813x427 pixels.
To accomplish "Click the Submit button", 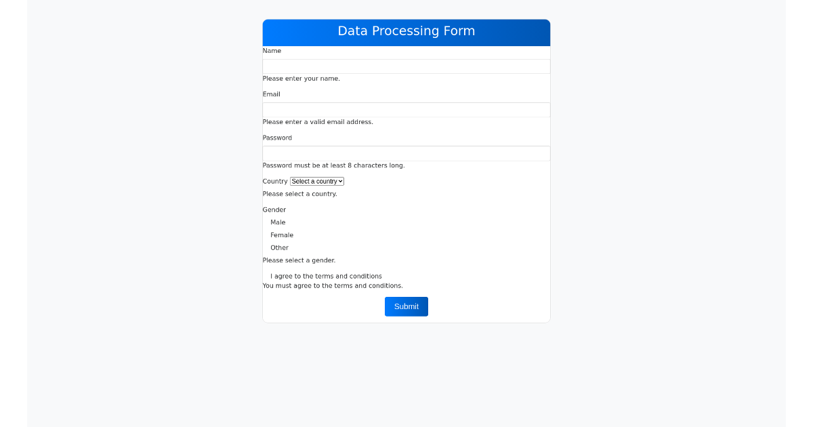I will pyautogui.click(x=406, y=306).
